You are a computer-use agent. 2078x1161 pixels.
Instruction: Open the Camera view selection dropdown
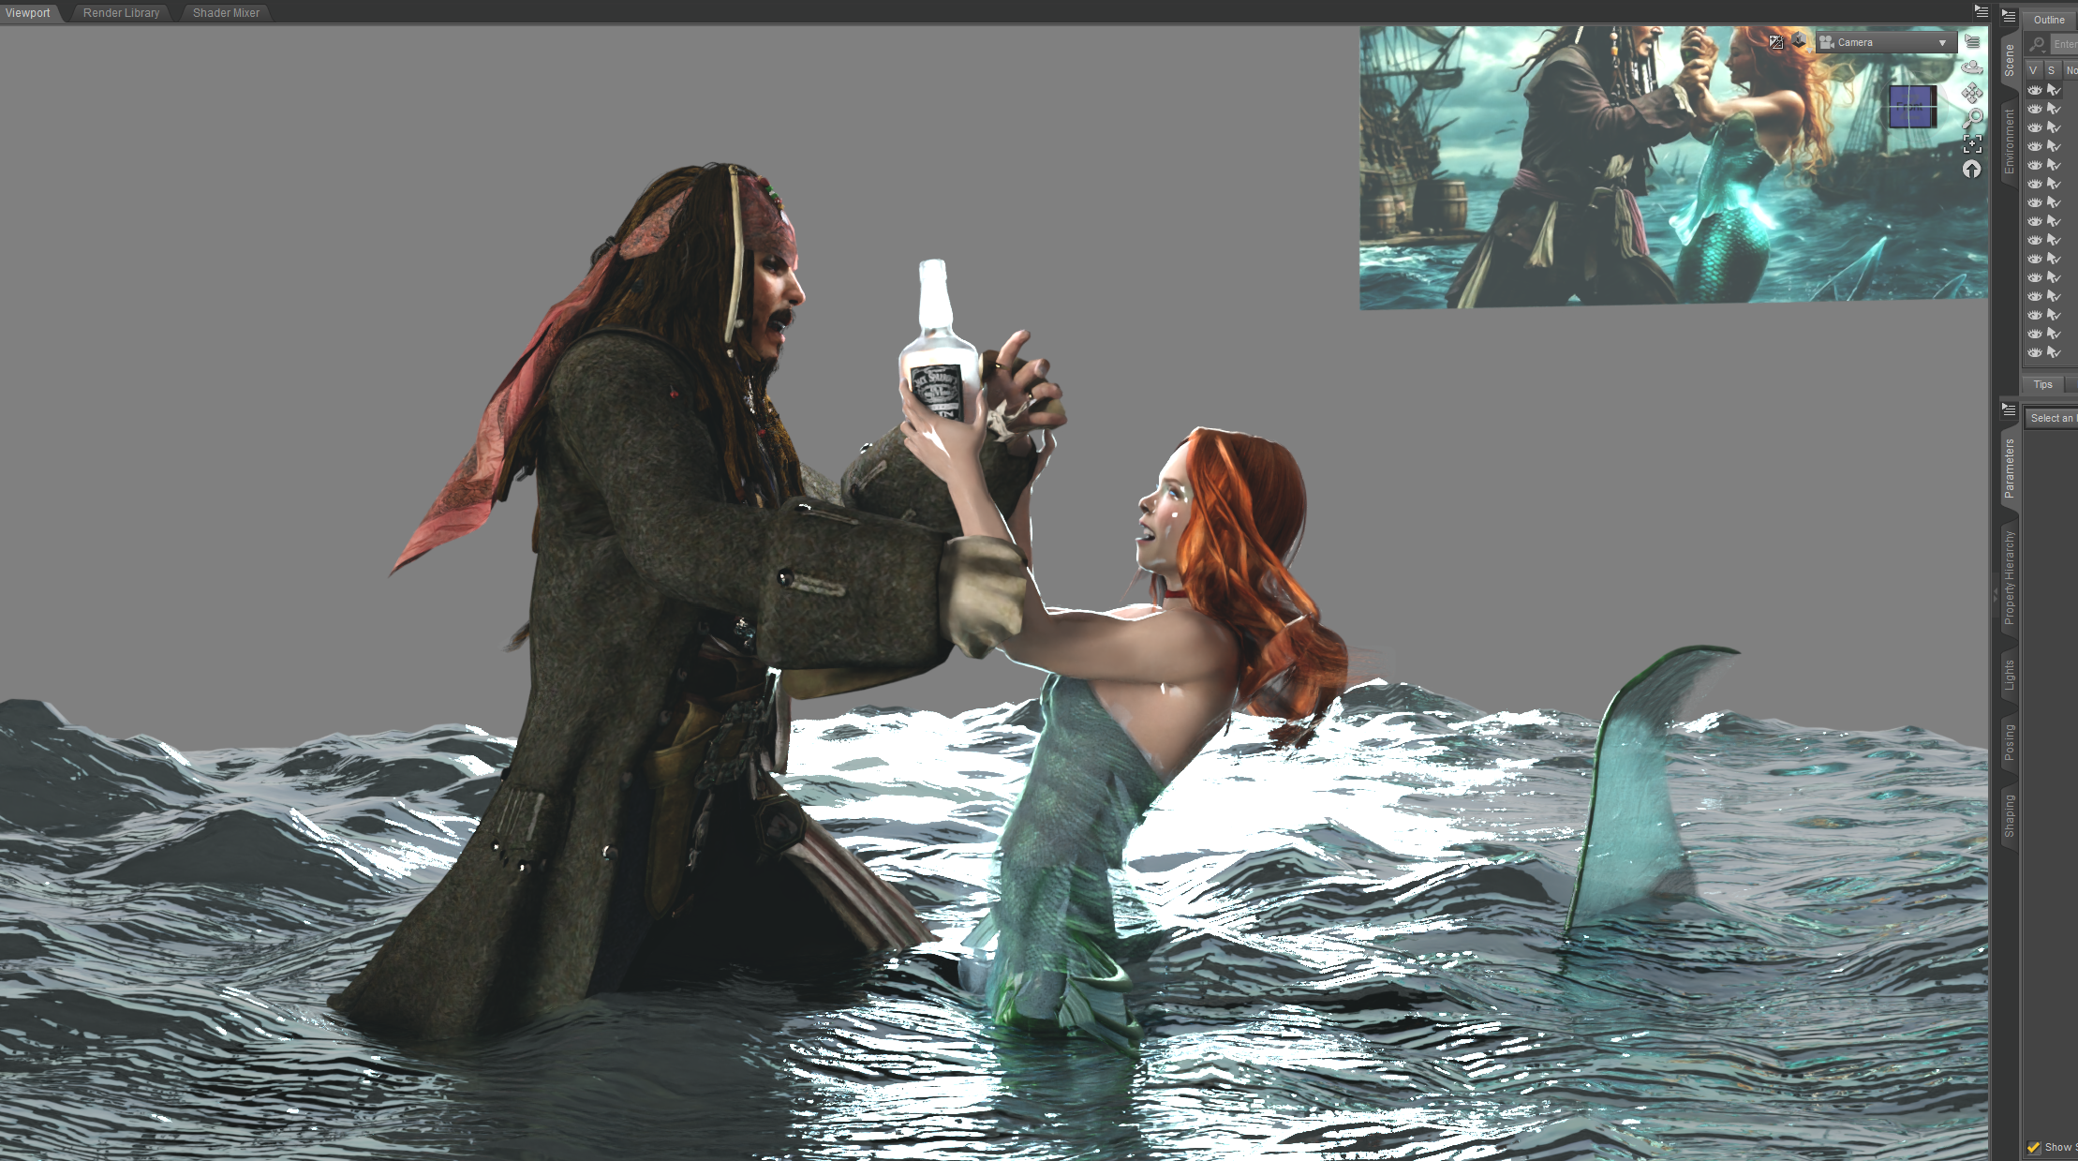pos(1885,42)
